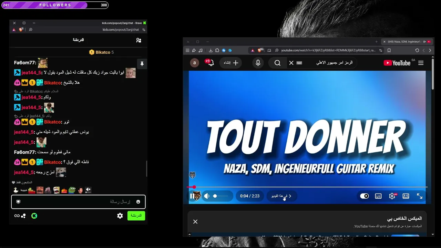441x248 pixels.
Task: Open a new tab in YouTube window
Action: coord(376,42)
